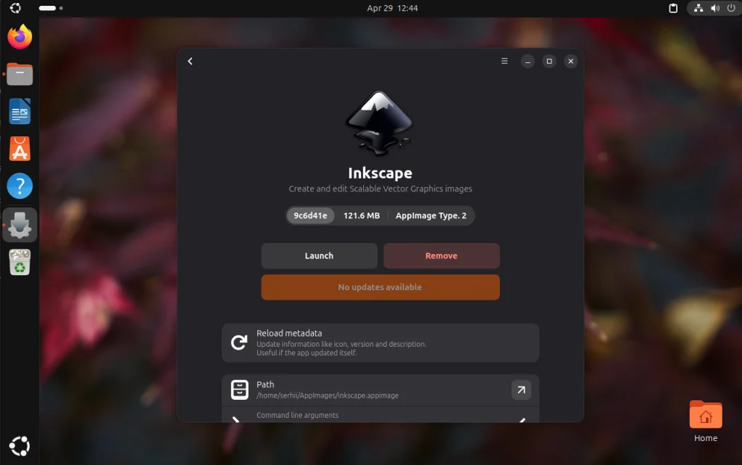Open folder with Path arrow button

[521, 390]
